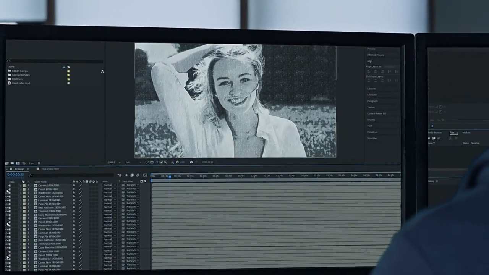Click label color swatch of clean video.mp4

point(68,83)
